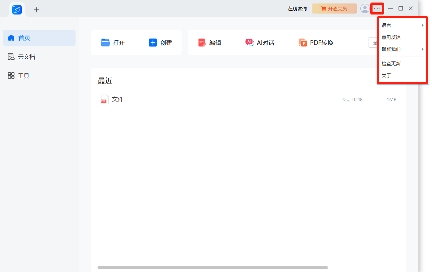The image size is (432, 272).
Task: Click the blue plus Create icon
Action: [x=153, y=43]
